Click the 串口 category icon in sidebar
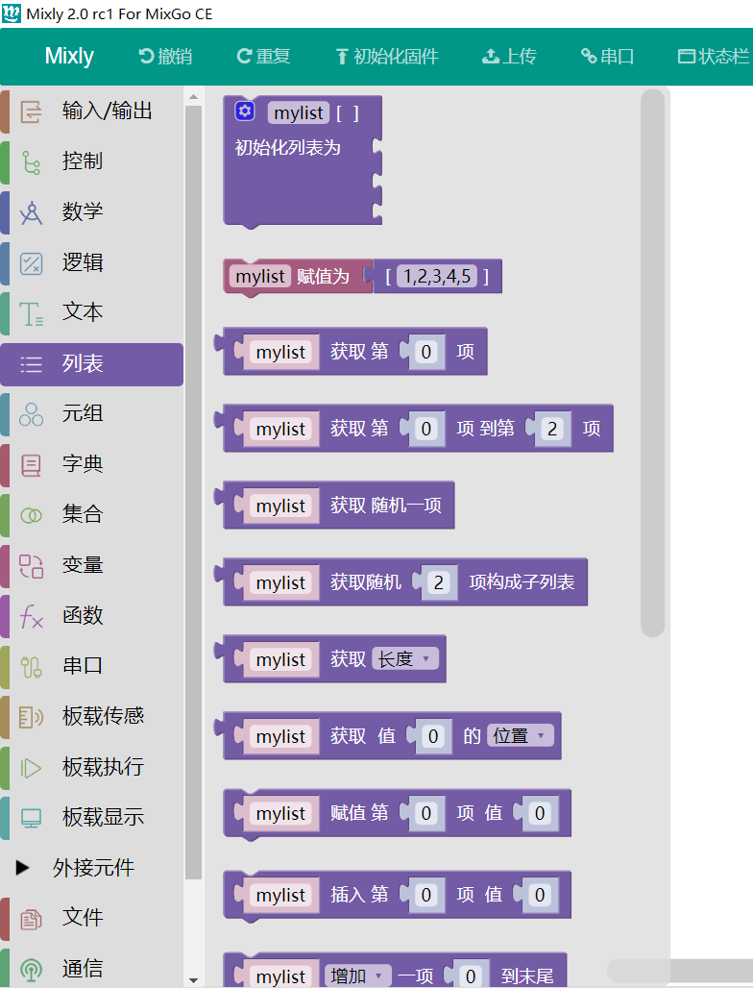Screen dimensions: 753x988 (31, 667)
